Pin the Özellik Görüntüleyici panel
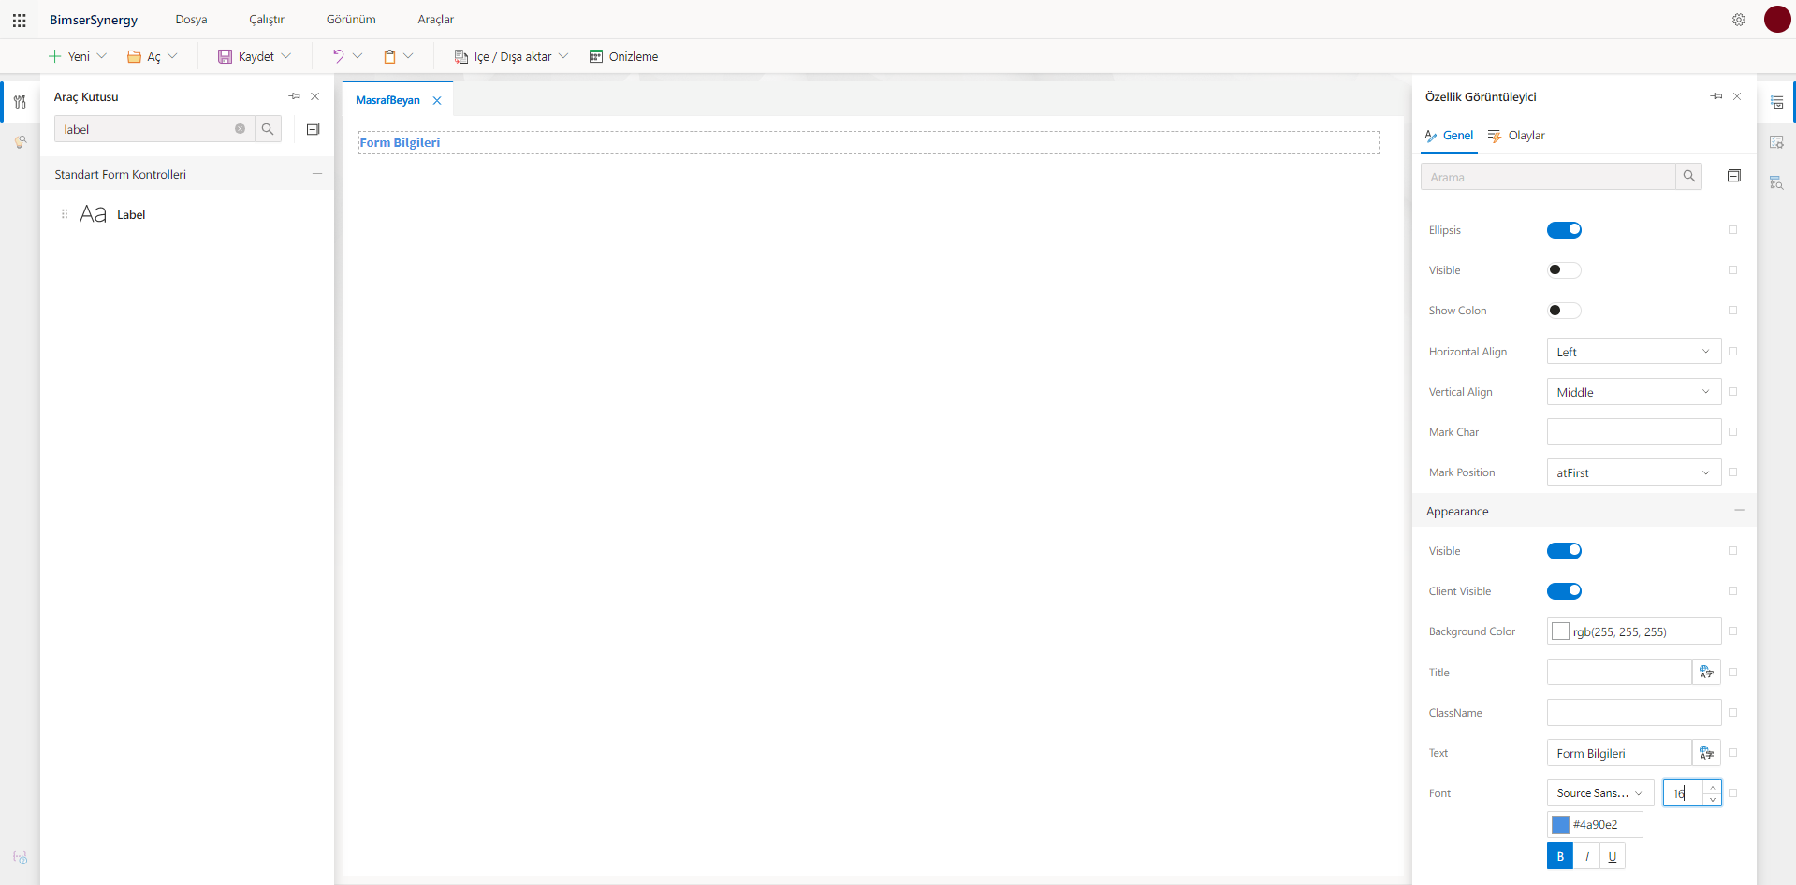 (x=1716, y=96)
